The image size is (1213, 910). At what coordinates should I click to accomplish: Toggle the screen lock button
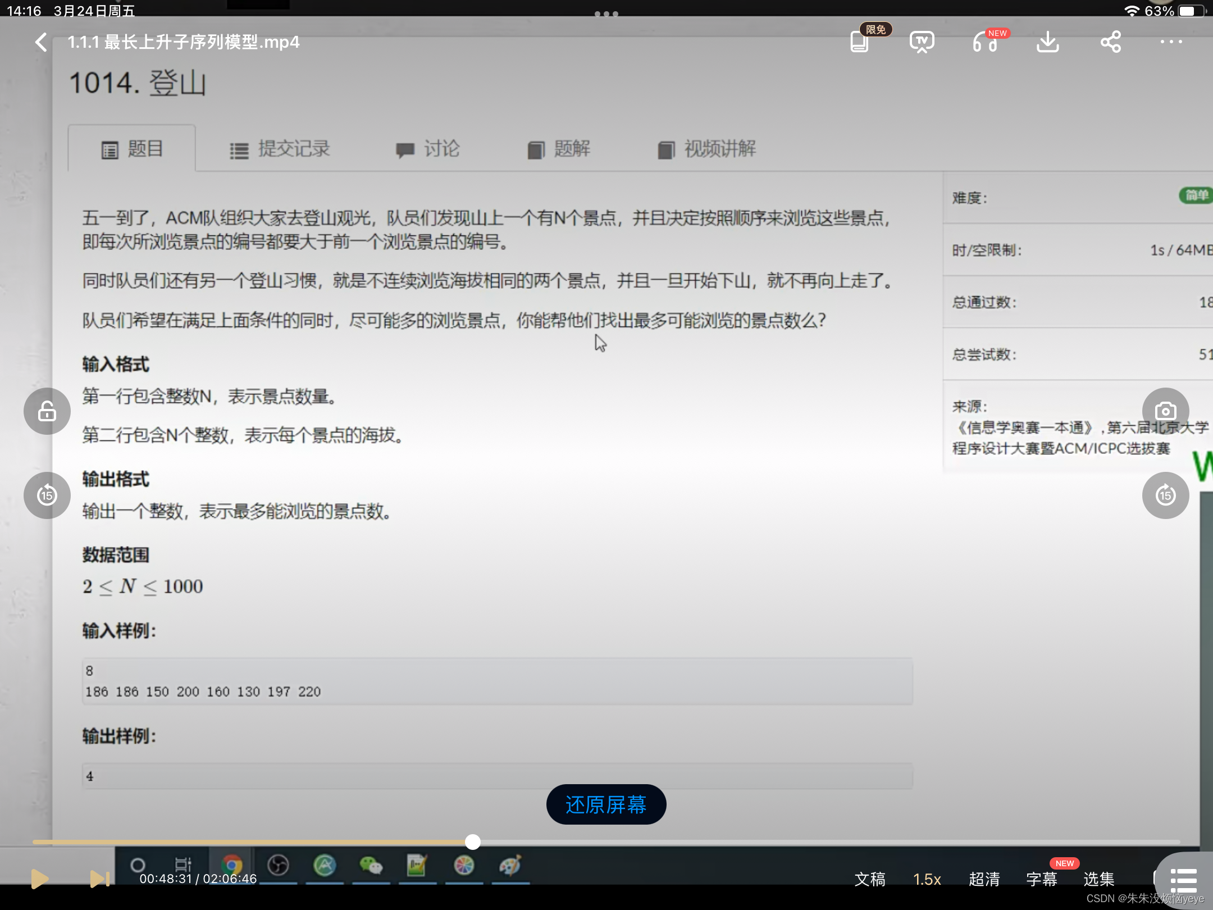click(x=47, y=411)
